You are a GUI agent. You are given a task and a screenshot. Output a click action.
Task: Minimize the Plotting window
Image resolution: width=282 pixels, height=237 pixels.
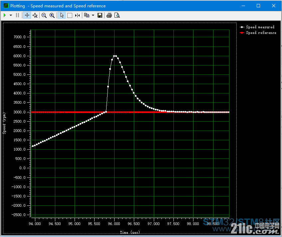tap(243, 6)
